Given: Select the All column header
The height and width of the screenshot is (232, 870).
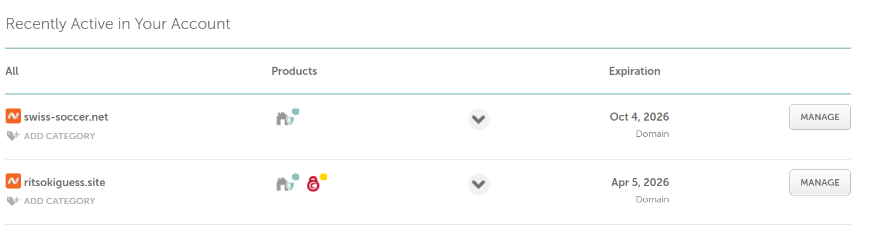Looking at the screenshot, I should (x=12, y=71).
